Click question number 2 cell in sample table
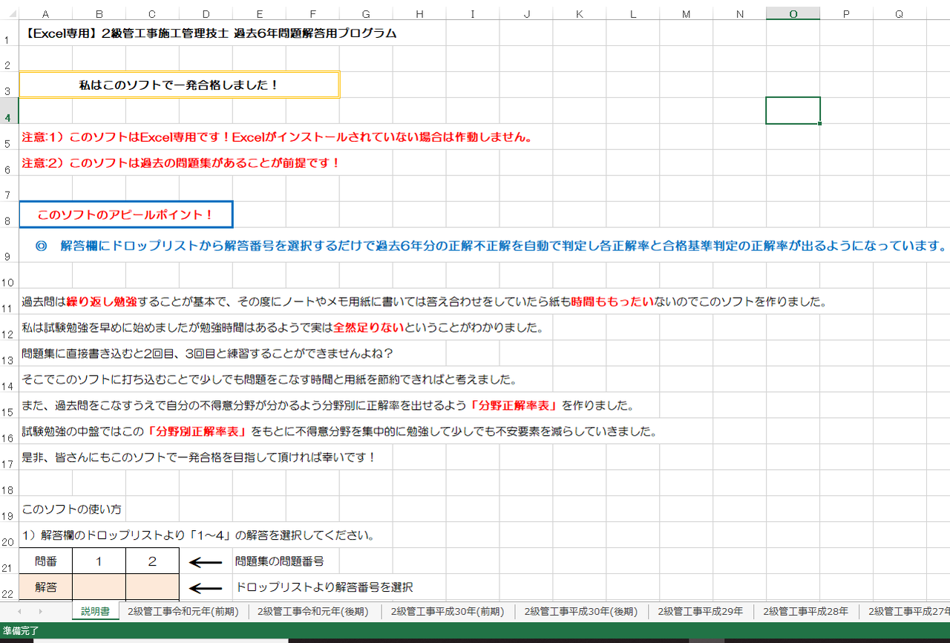 click(152, 561)
